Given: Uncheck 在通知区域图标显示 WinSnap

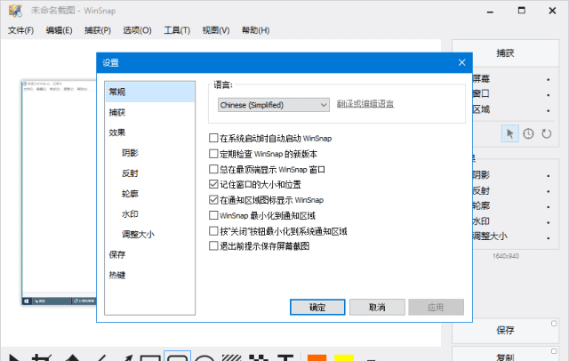Looking at the screenshot, I should (x=213, y=199).
